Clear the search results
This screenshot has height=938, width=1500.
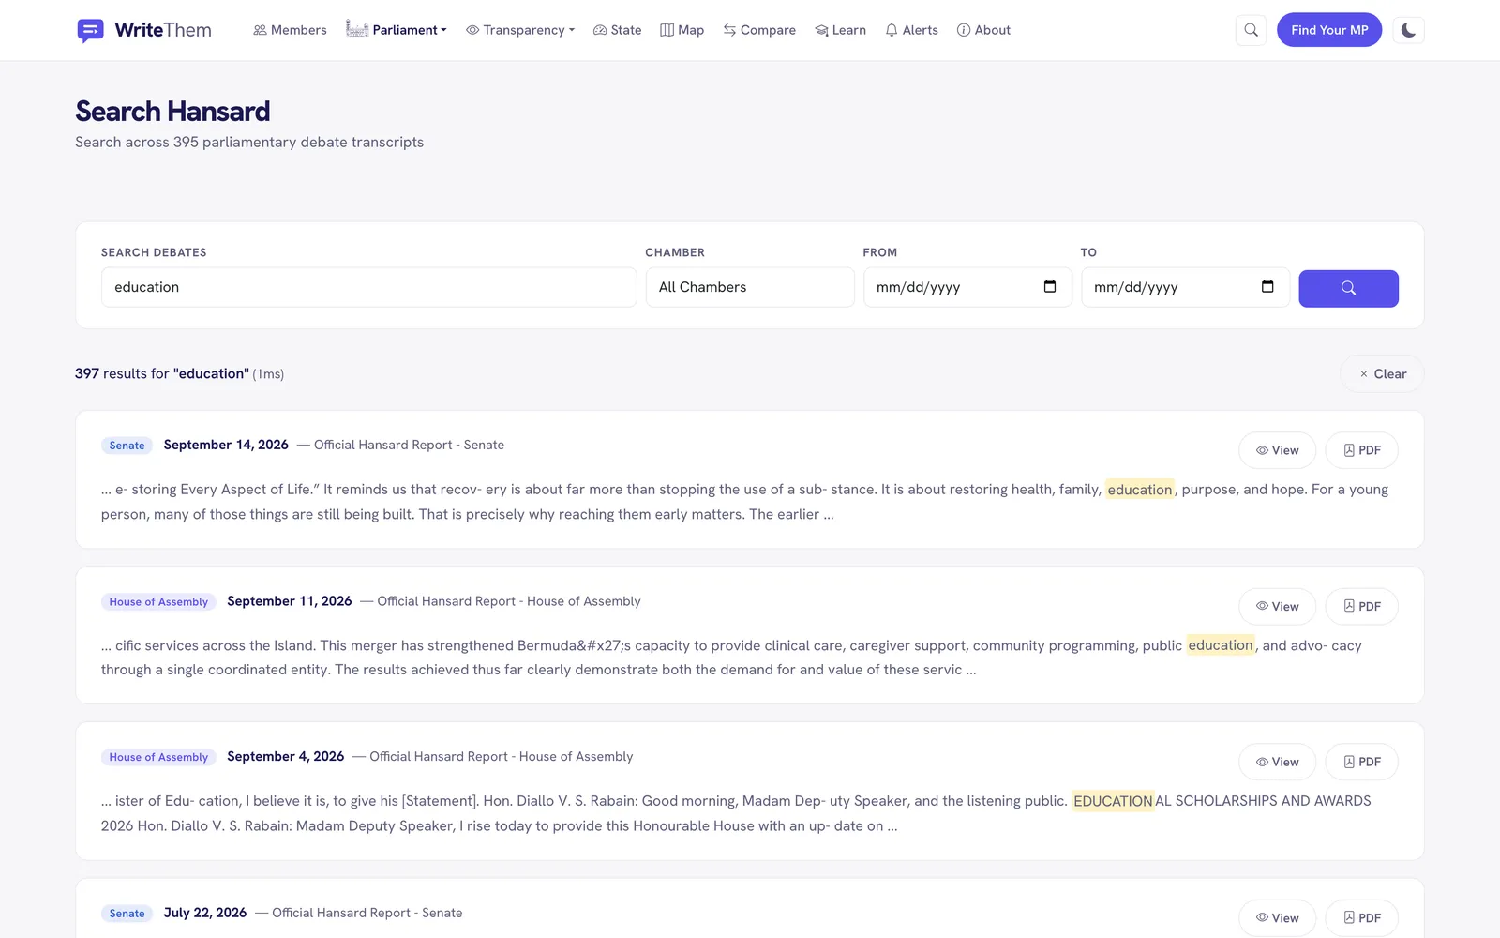(1382, 373)
